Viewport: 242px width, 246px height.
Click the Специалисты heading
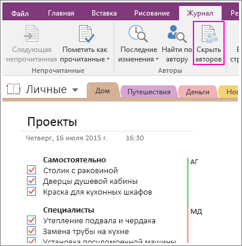point(68,210)
